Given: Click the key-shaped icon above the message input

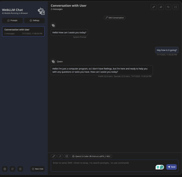Looking at the screenshot, I should coord(60,156).
